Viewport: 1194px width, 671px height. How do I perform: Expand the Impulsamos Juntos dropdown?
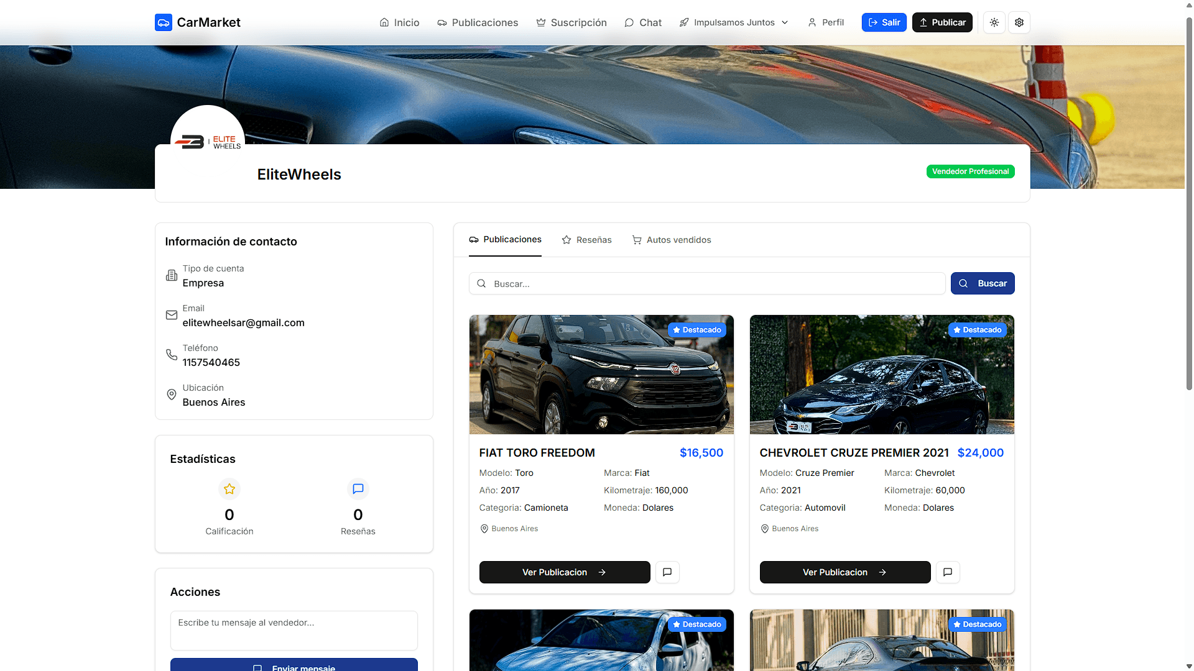734,22
